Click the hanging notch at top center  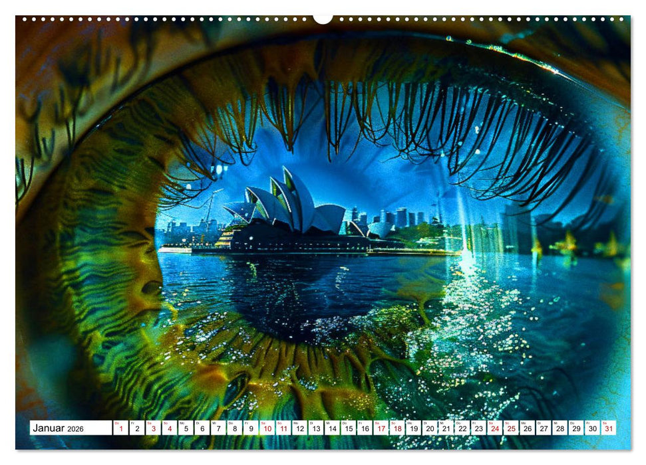pos(323,19)
